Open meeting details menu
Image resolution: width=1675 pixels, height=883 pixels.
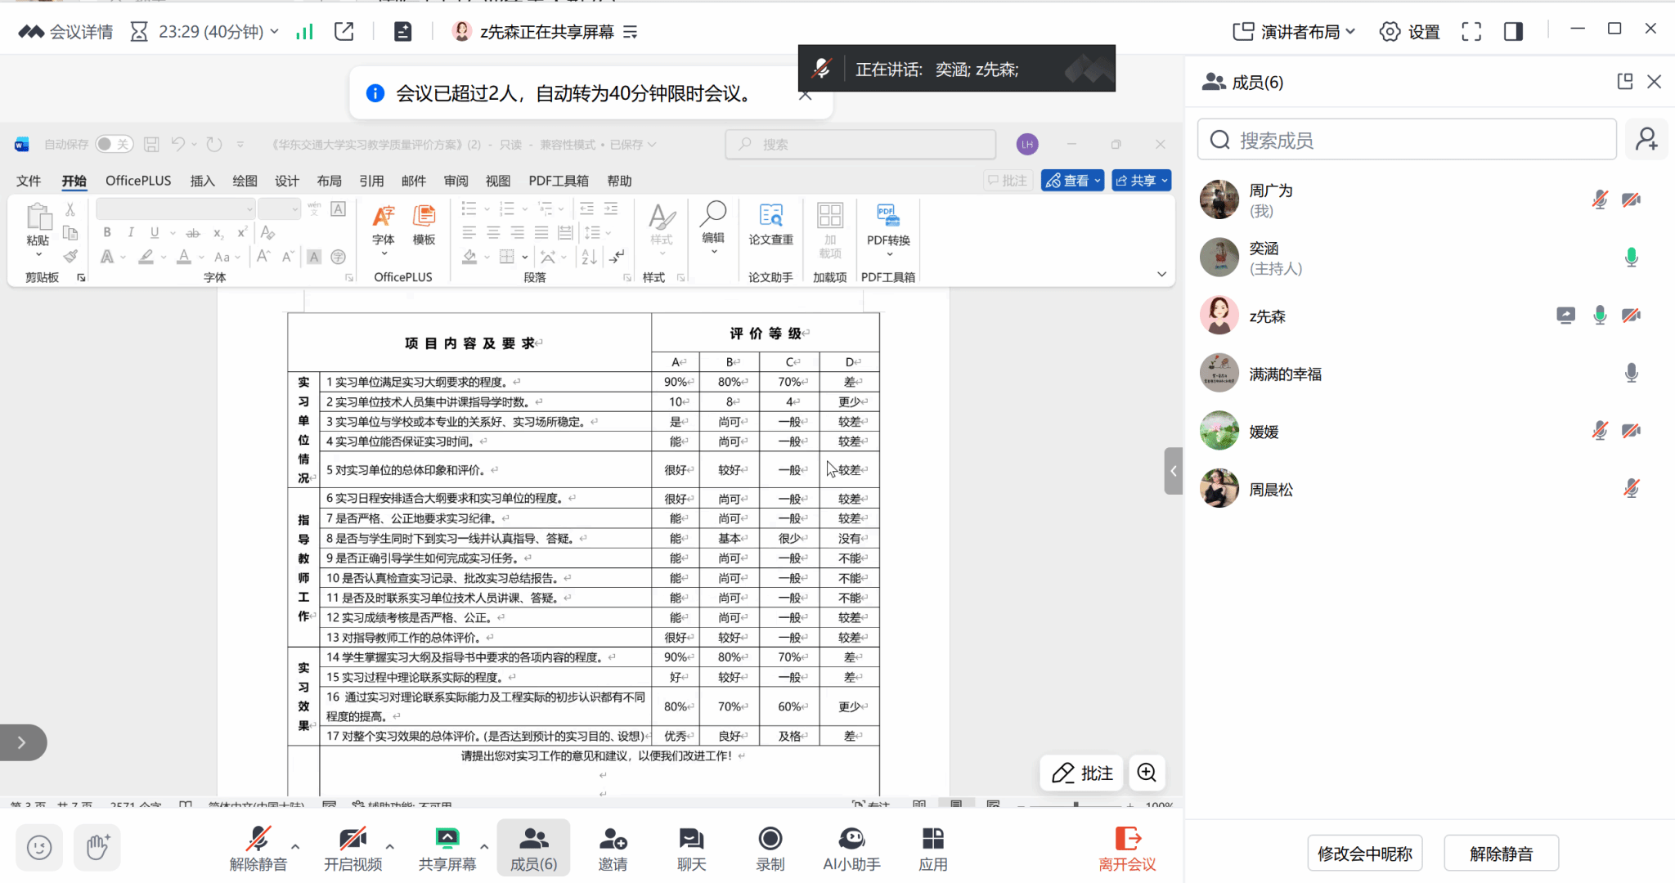65,32
